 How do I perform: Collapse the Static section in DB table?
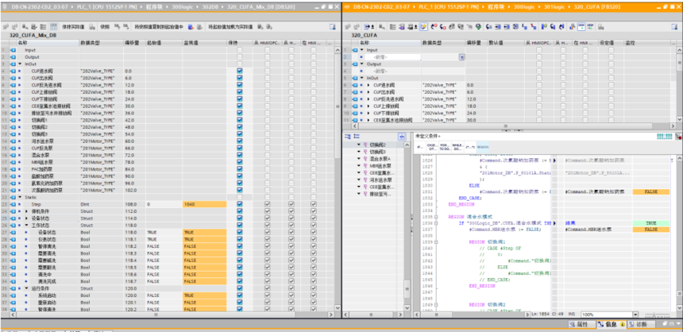[x=20, y=197]
